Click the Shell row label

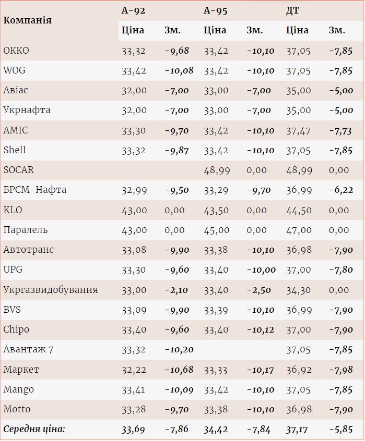[x=15, y=150]
